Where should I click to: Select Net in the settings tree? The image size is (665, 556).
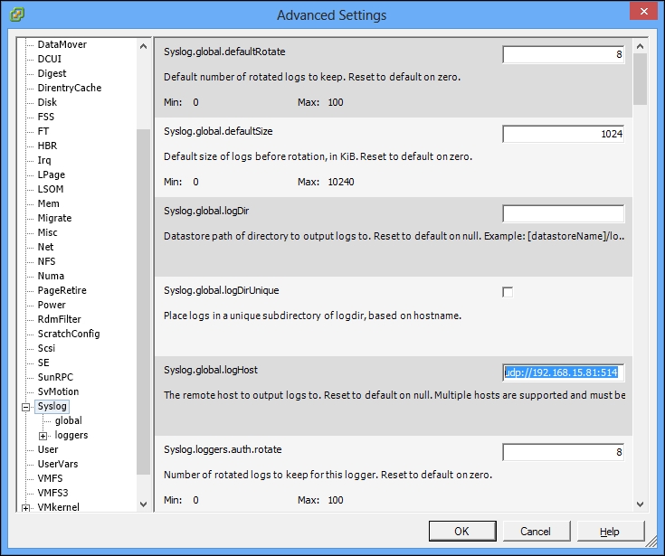coord(45,247)
